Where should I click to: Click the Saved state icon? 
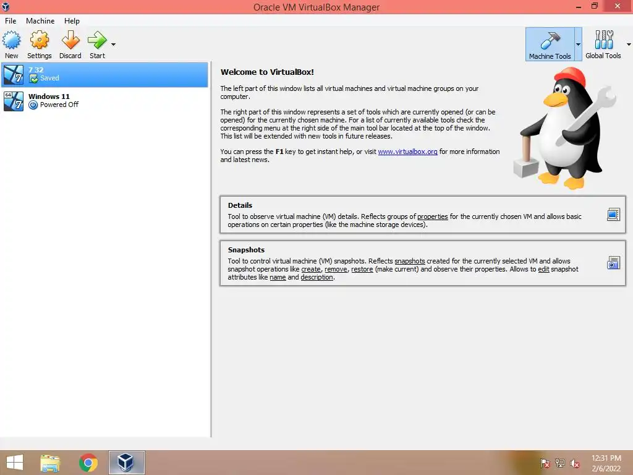tap(33, 79)
